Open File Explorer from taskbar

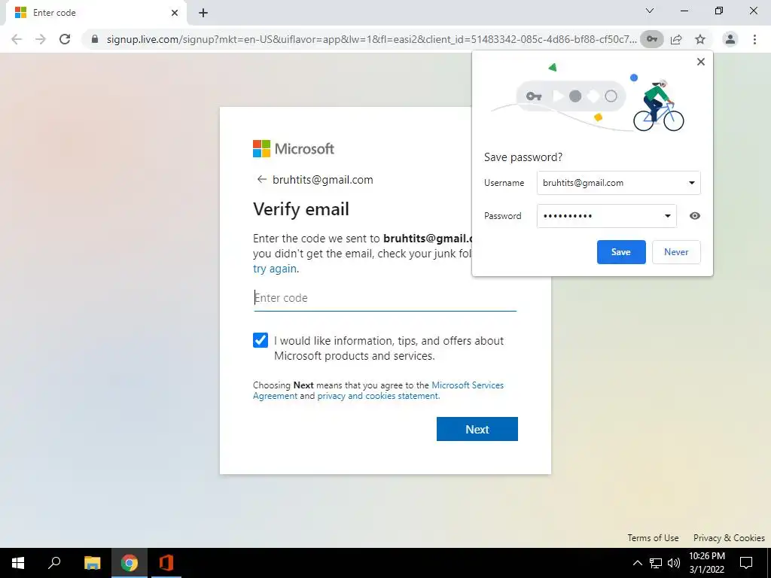point(92,563)
